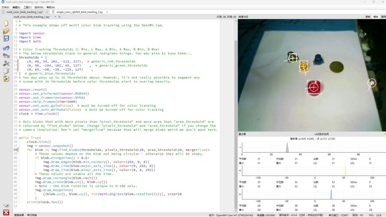Screen dimensions: 386x217
Task: Cut selection using the scissors icon
Action: 6,64
